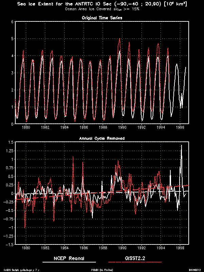
Task: Click the 6 tick on top chart y-axis
Action: click(12, 22)
